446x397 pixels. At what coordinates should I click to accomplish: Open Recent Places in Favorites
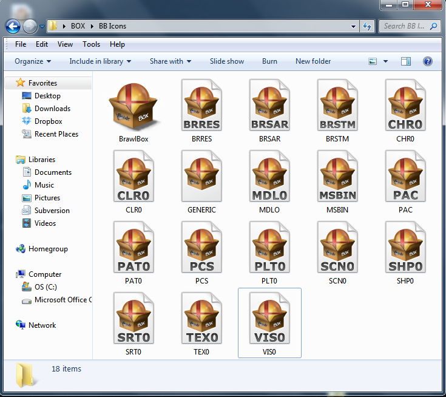click(56, 134)
